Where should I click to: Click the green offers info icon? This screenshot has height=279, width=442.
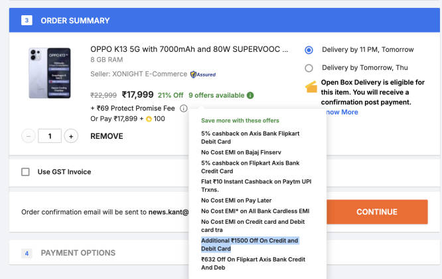(x=250, y=96)
